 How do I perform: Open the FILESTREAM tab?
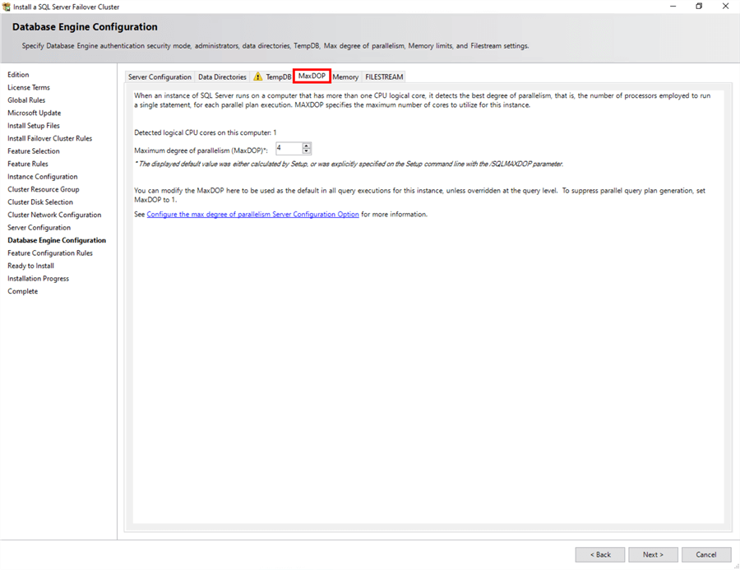click(384, 77)
